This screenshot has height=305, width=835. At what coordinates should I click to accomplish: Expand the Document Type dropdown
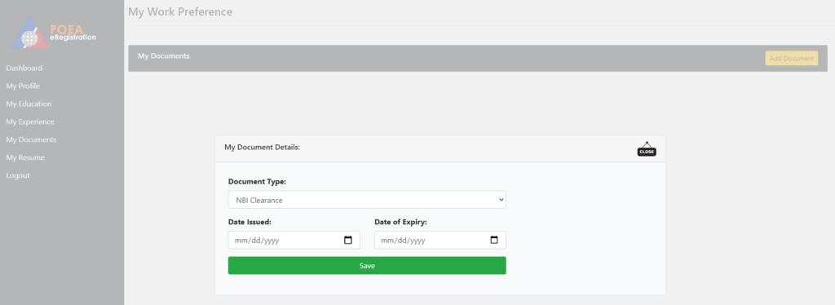[x=367, y=200]
